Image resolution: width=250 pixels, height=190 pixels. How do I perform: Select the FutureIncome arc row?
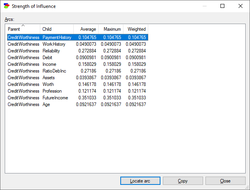pyautogui.click(x=78, y=97)
